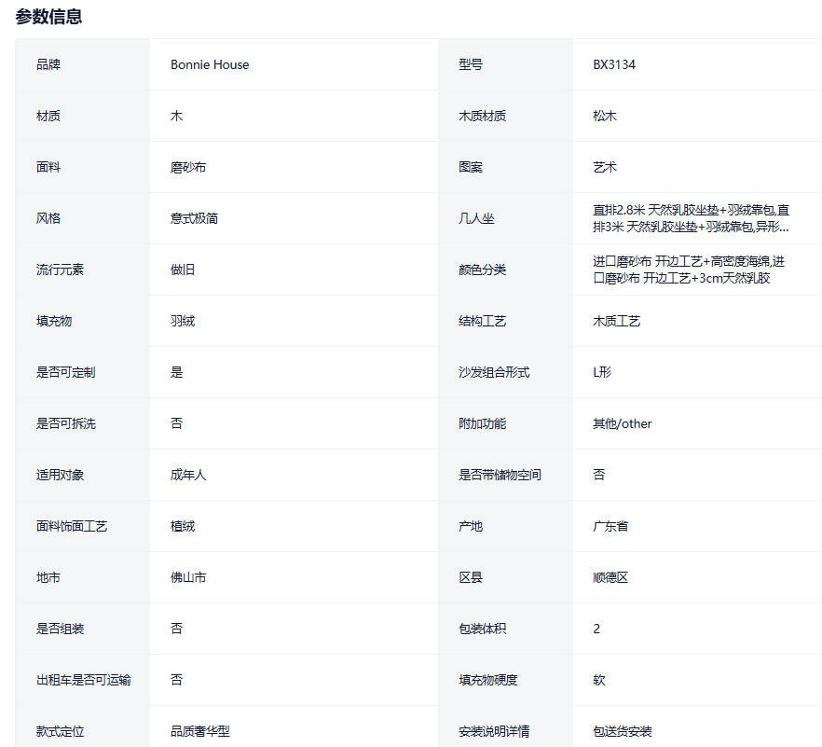
Task: Click the 意式极简 style value
Action: [194, 218]
